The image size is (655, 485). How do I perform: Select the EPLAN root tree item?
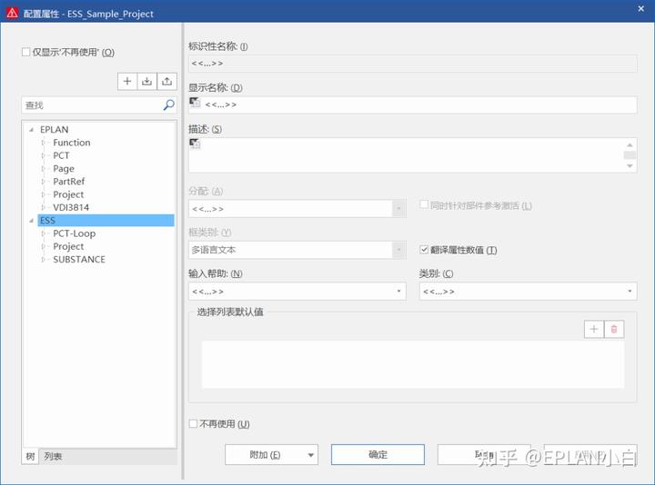click(x=55, y=130)
